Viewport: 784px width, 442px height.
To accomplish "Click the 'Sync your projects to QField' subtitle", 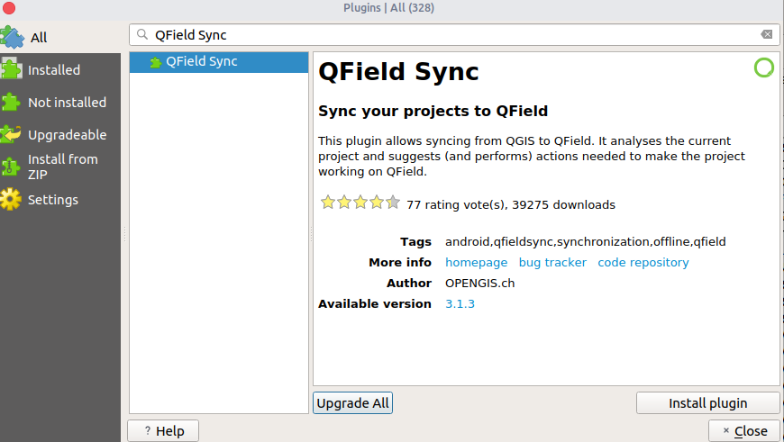I will [433, 111].
